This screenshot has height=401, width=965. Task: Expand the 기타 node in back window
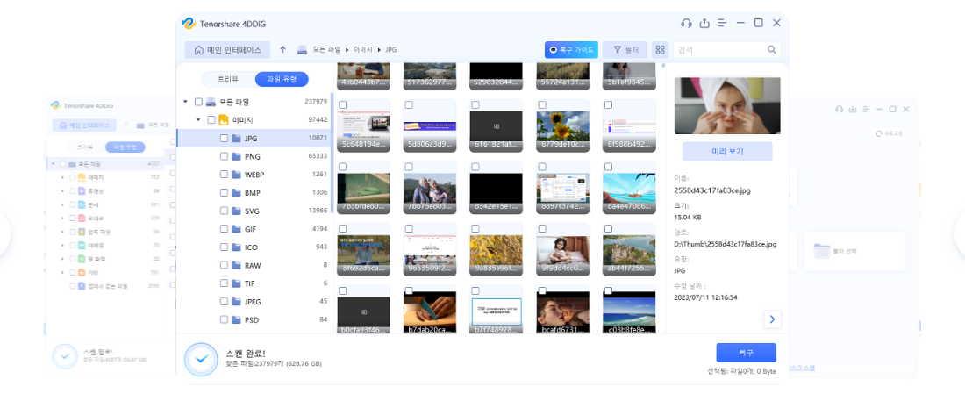(x=63, y=272)
